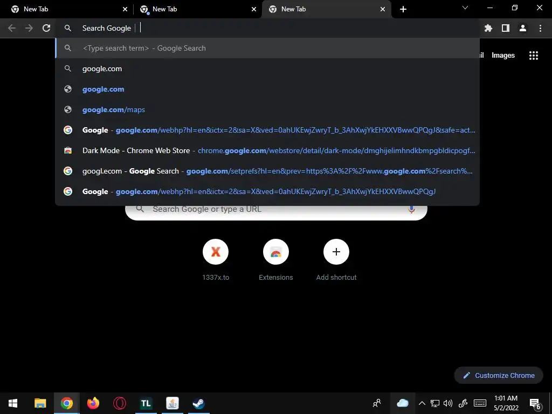This screenshot has height=414, width=552.
Task: Open the tab search chevron in title bar
Action: coord(465,8)
